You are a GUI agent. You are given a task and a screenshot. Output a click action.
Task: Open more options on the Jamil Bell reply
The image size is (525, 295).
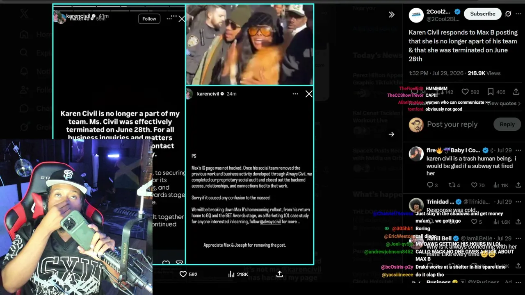tap(518, 238)
